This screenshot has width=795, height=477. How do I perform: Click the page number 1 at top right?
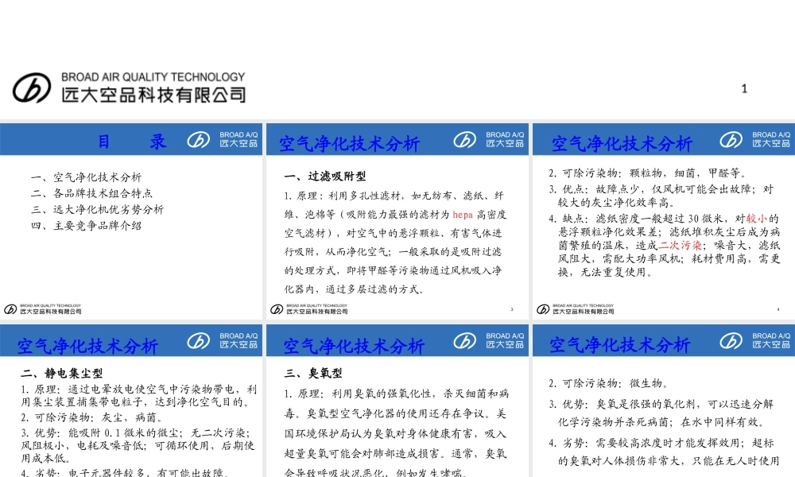coord(744,88)
